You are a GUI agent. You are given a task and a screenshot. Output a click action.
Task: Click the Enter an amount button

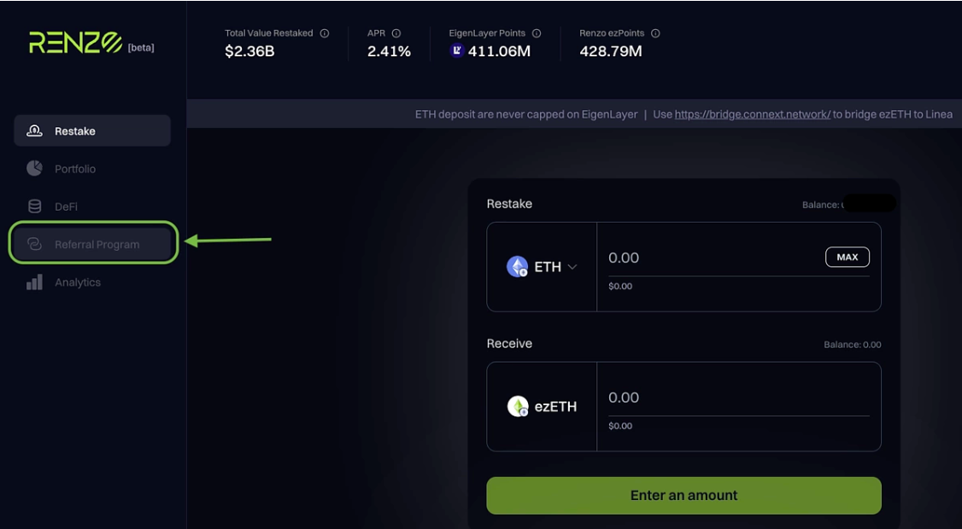click(x=683, y=496)
